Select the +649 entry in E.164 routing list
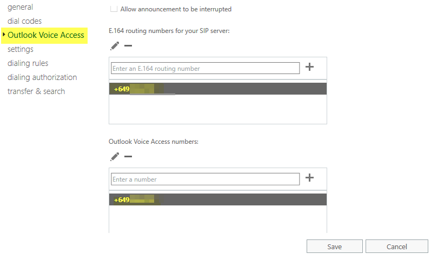This screenshot has width=431, height=260. coord(217,89)
